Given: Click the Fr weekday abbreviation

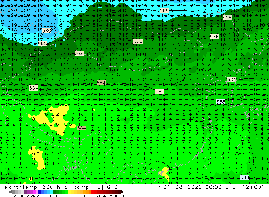Looking at the screenshot, I should click(x=157, y=187).
